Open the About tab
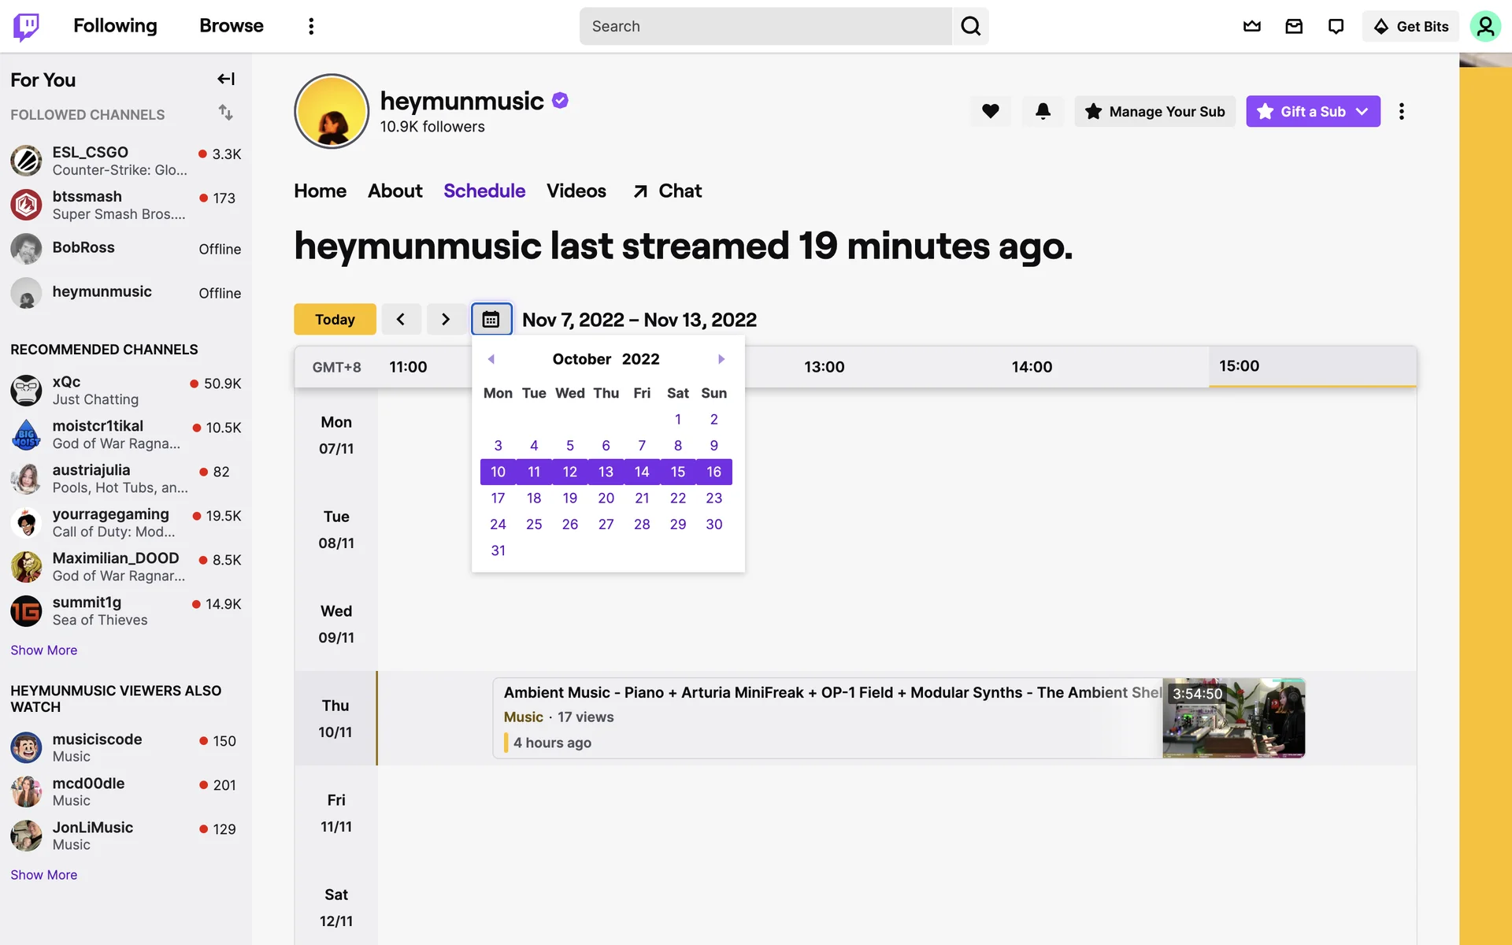The height and width of the screenshot is (945, 1512). [395, 191]
